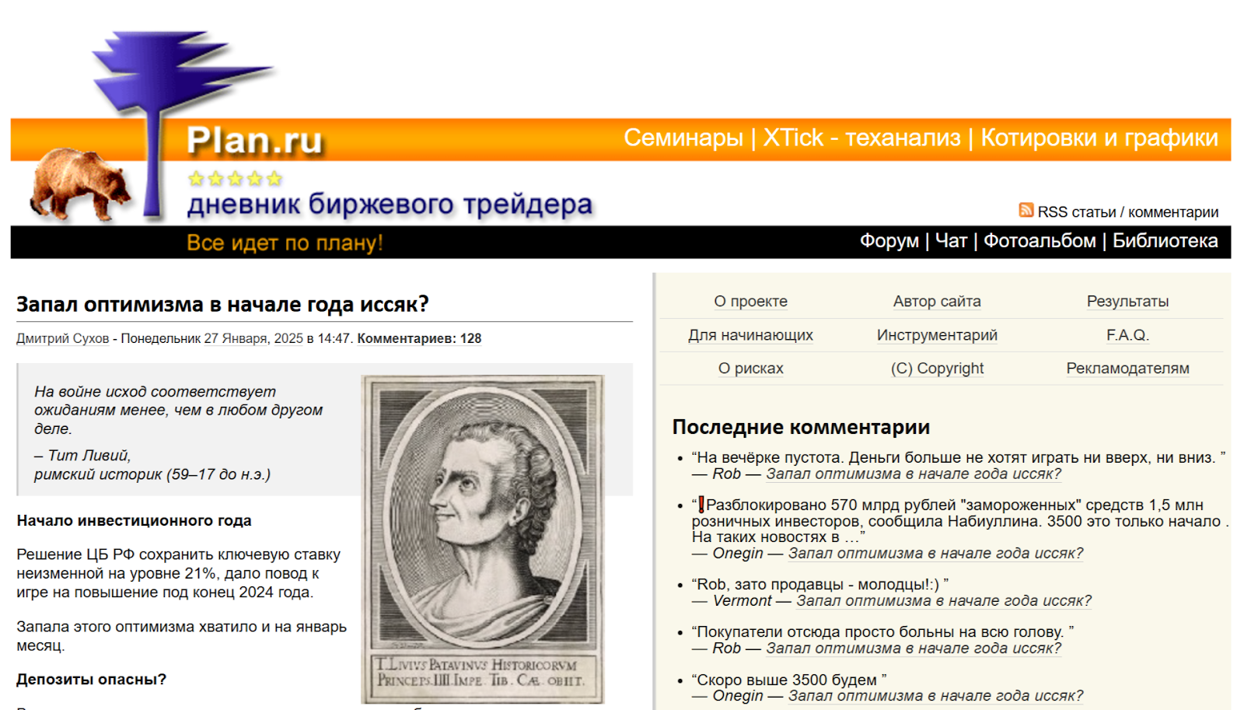This screenshot has width=1244, height=710.
Task: Click comment text 'Скоро выше 3500 будем'
Action: [x=787, y=680]
